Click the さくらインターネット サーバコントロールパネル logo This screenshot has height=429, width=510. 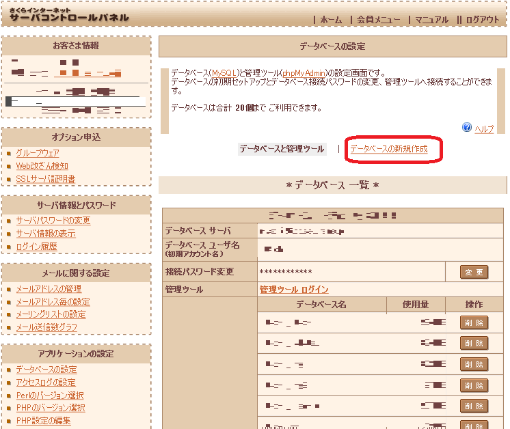point(69,14)
